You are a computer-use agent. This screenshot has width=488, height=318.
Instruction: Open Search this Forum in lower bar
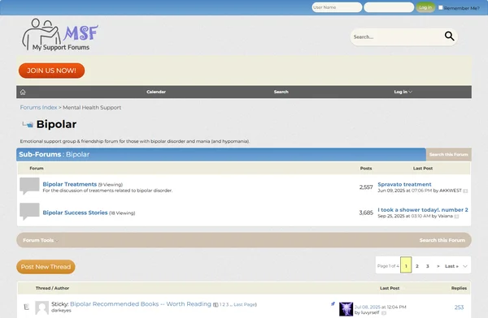[x=442, y=240]
